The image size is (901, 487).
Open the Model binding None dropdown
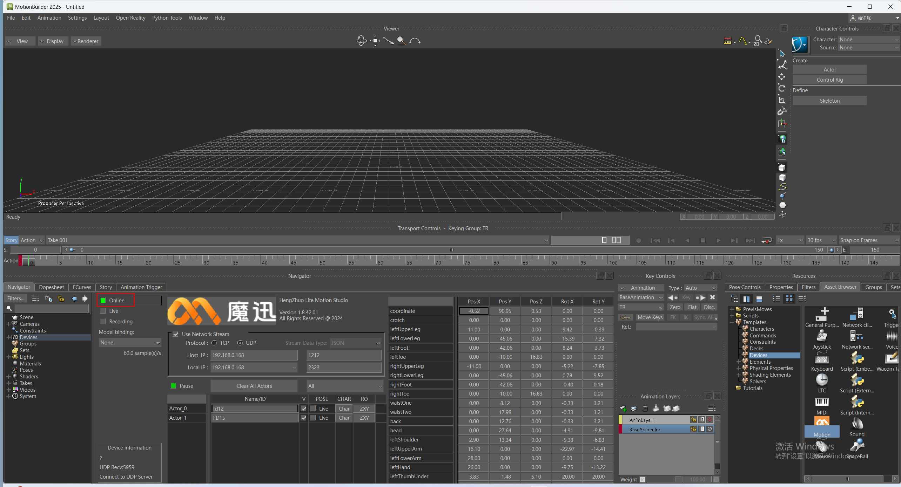tap(129, 343)
